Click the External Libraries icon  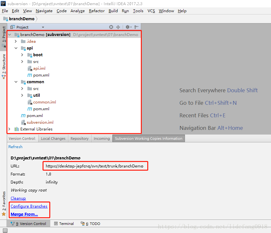point(17,129)
